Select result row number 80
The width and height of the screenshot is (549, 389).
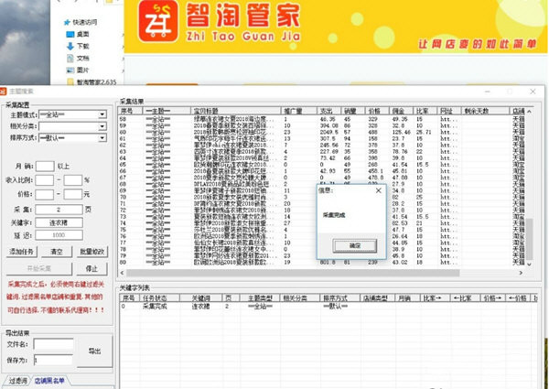[x=322, y=262]
